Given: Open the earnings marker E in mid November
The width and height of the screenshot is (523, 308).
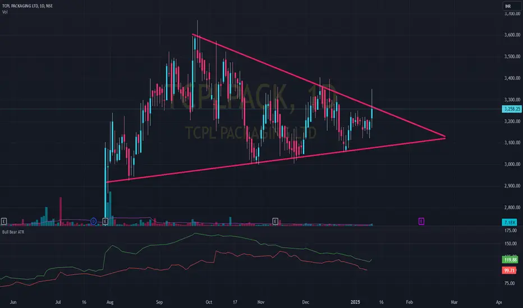Looking at the screenshot, I should click(275, 221).
